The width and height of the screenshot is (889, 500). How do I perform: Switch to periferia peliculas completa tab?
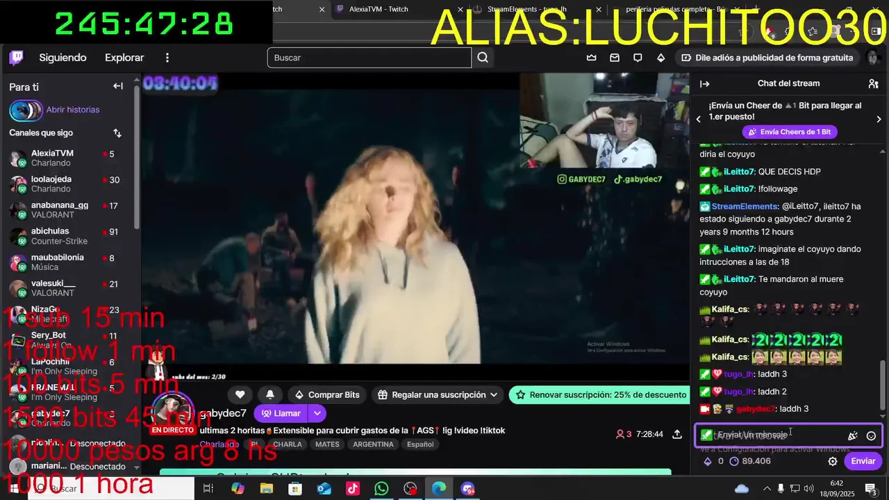pyautogui.click(x=674, y=9)
